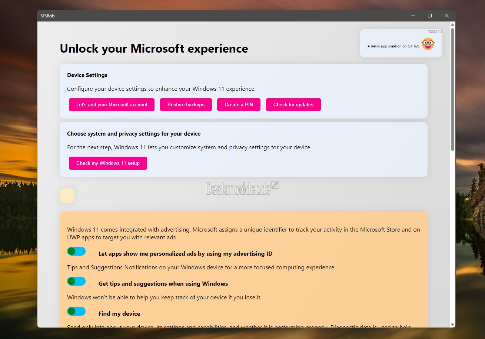Click the MSBob window title

(47, 16)
